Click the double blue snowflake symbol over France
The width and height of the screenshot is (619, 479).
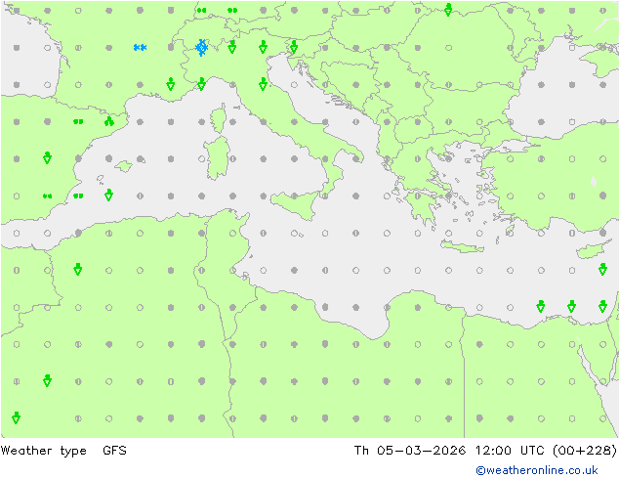[x=141, y=48]
